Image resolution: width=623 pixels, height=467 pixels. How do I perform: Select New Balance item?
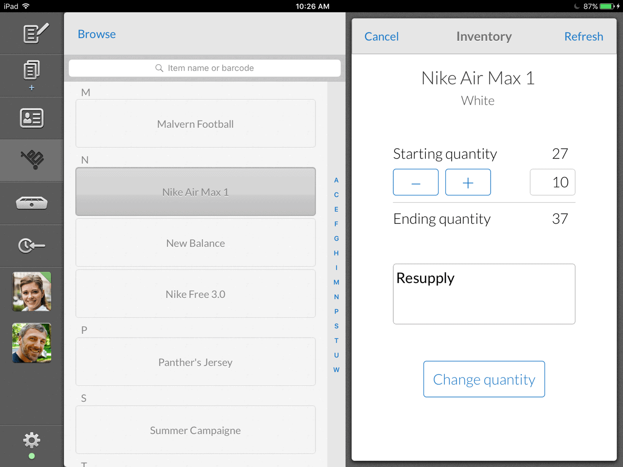pyautogui.click(x=196, y=243)
